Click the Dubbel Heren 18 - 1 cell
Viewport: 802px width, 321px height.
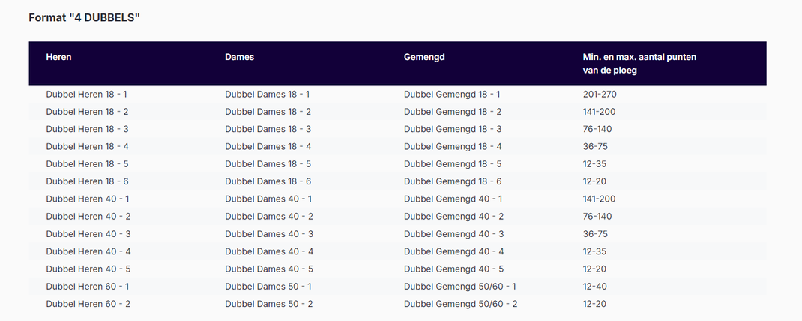pos(86,94)
